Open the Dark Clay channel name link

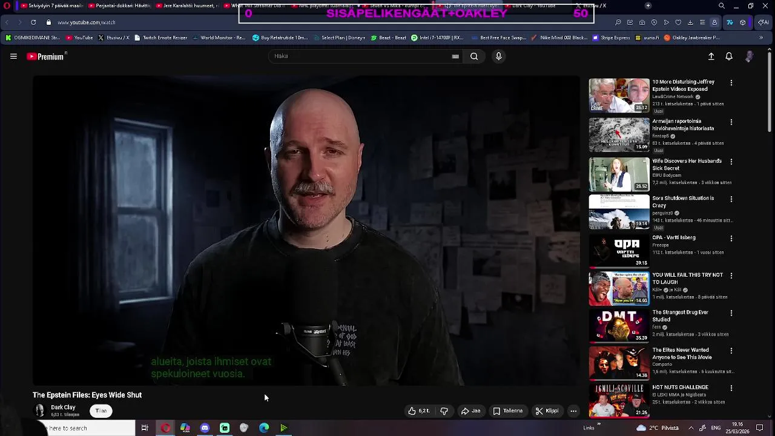(63, 408)
